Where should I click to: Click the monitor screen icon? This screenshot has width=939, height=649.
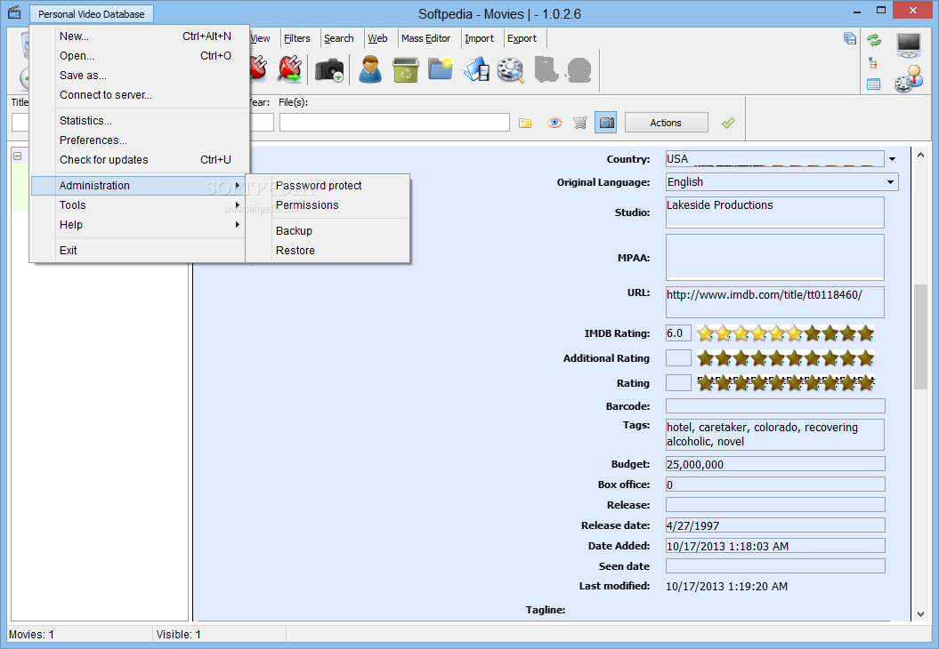click(x=909, y=44)
